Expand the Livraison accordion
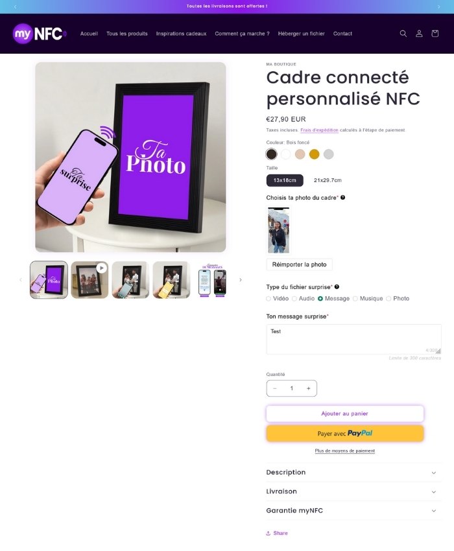 (x=353, y=491)
